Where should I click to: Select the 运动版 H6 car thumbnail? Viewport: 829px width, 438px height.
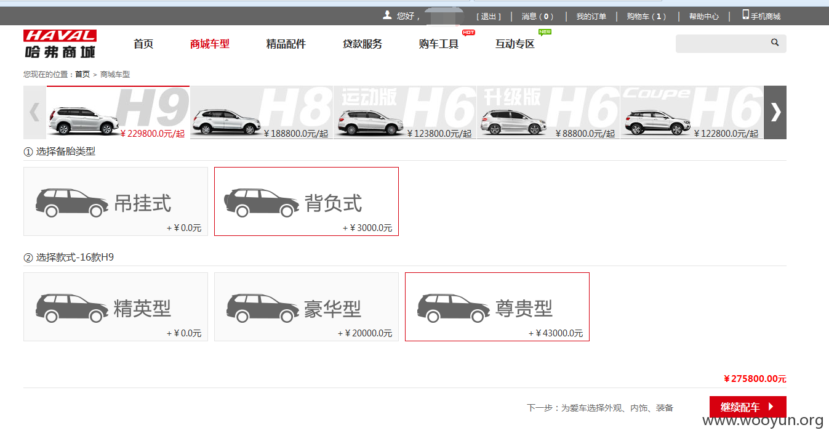(x=405, y=112)
